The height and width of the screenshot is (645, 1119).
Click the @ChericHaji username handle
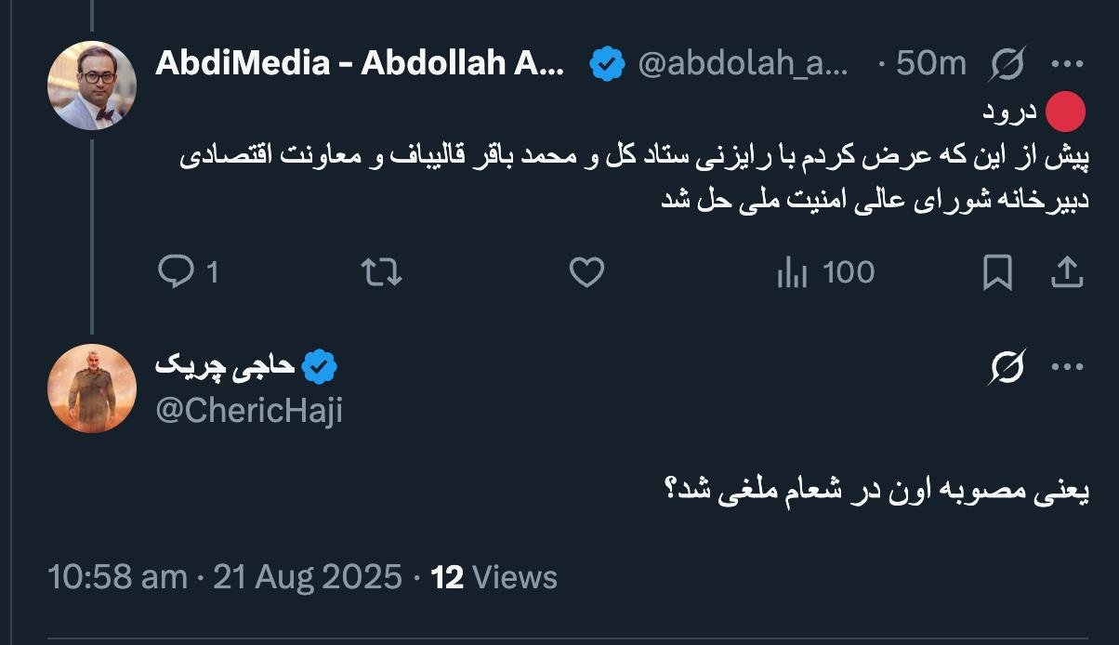coord(249,410)
